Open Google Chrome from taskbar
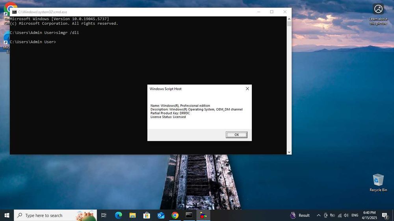 pyautogui.click(x=175, y=215)
